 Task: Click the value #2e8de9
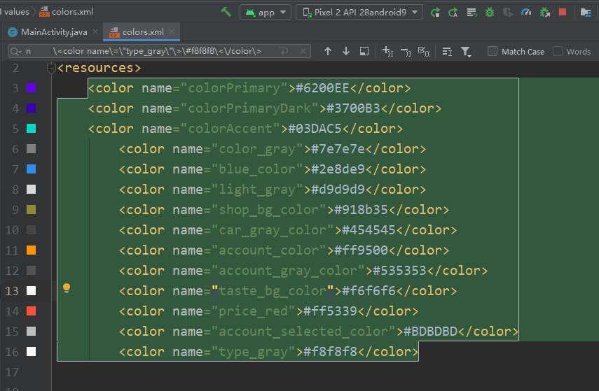[x=338, y=169]
